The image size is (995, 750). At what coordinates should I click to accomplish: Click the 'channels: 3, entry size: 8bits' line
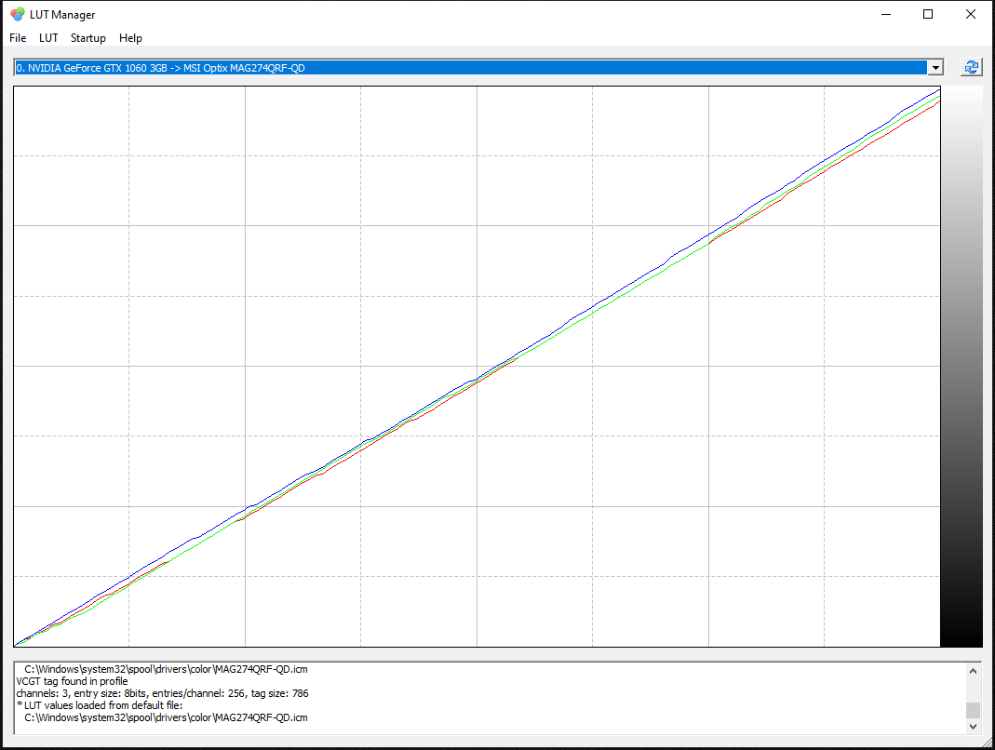(x=163, y=693)
